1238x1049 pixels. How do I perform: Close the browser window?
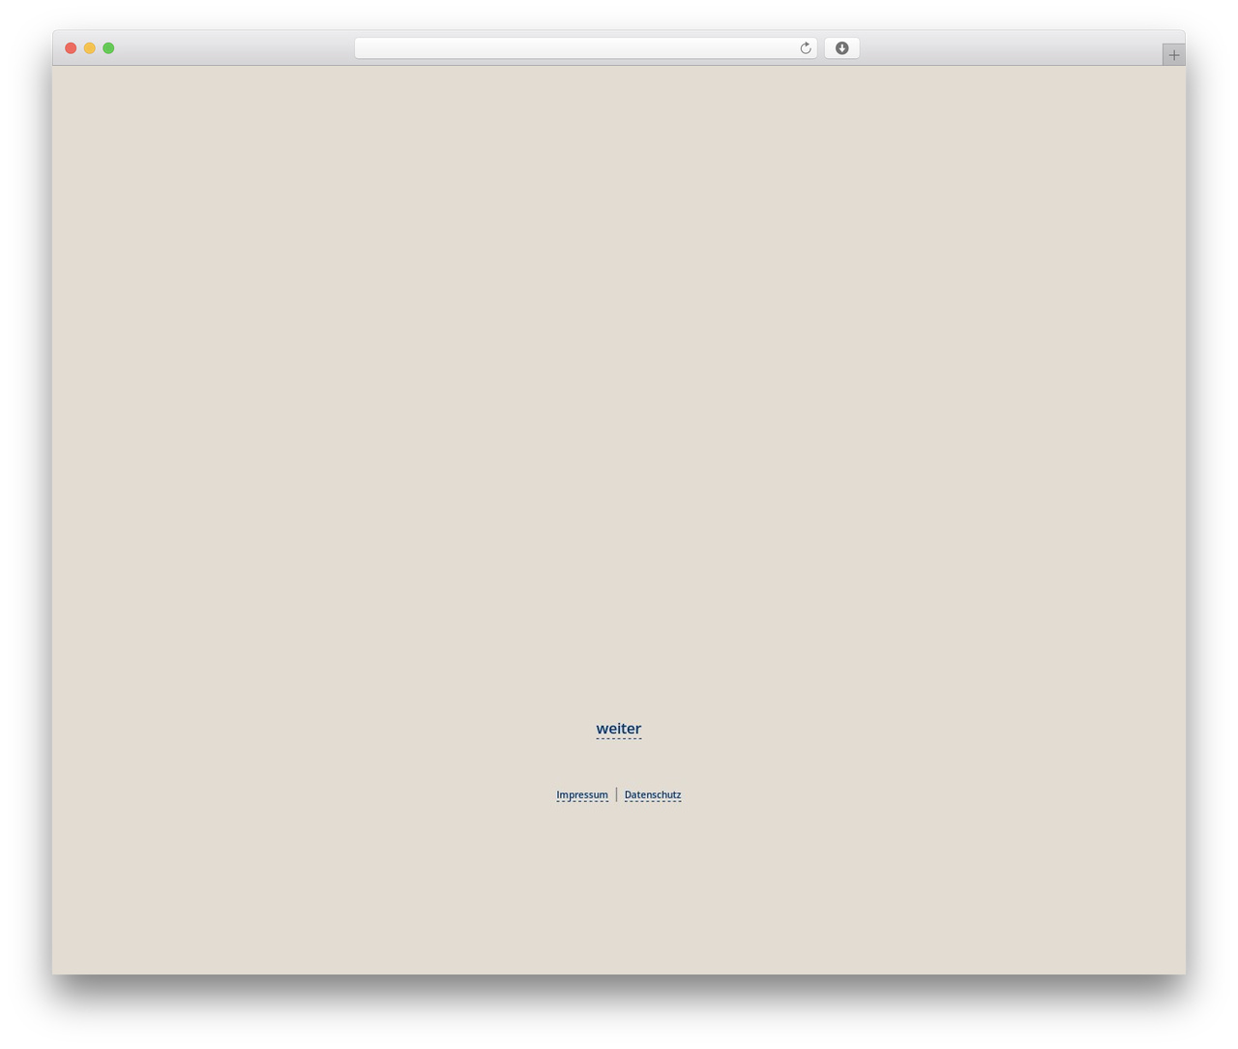(x=71, y=48)
